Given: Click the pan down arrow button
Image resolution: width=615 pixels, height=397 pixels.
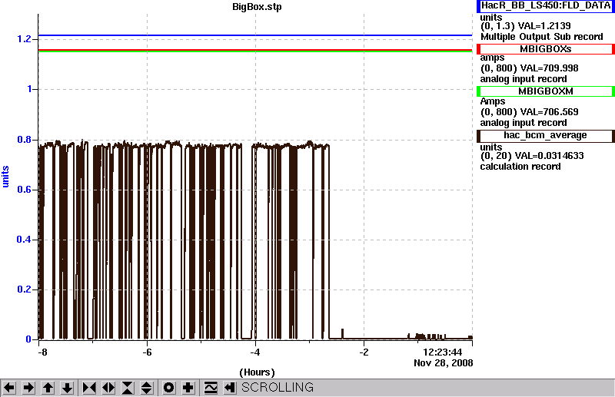Looking at the screenshot, I should click(x=67, y=388).
